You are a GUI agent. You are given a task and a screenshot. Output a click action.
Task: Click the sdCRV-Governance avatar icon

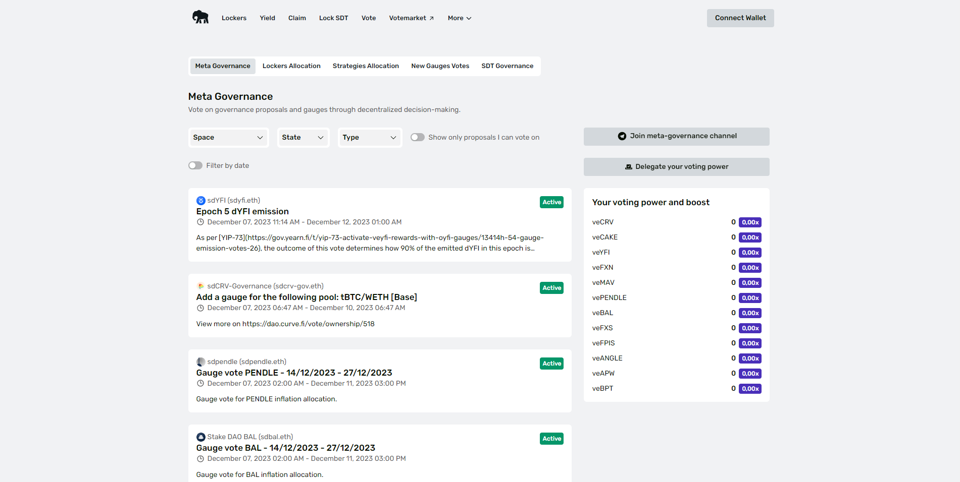click(200, 286)
